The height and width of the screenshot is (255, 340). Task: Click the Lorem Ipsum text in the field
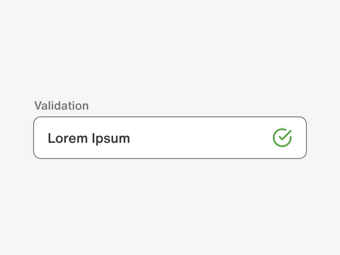[x=89, y=138]
